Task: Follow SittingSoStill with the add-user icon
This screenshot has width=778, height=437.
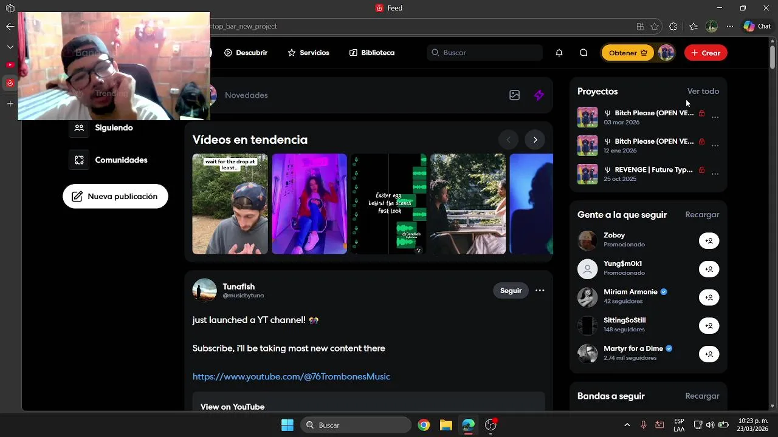Action: [709, 326]
